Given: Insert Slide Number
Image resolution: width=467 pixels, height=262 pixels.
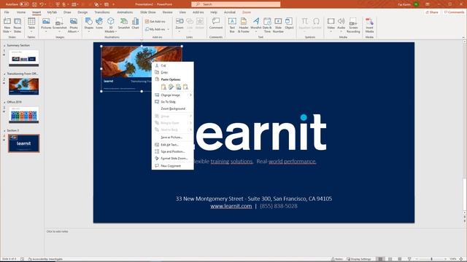Looking at the screenshot, I should click(278, 25).
